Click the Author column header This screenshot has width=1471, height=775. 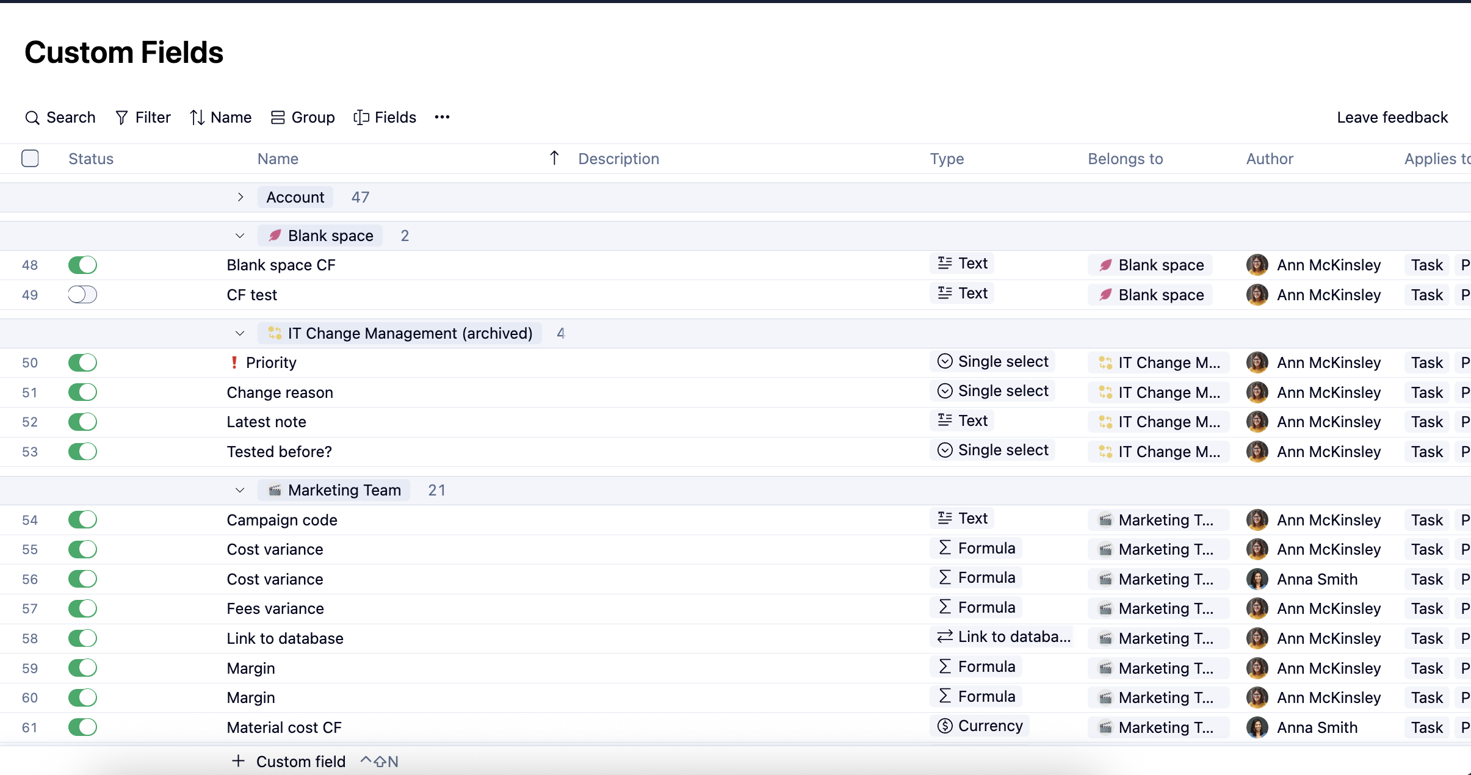1270,159
